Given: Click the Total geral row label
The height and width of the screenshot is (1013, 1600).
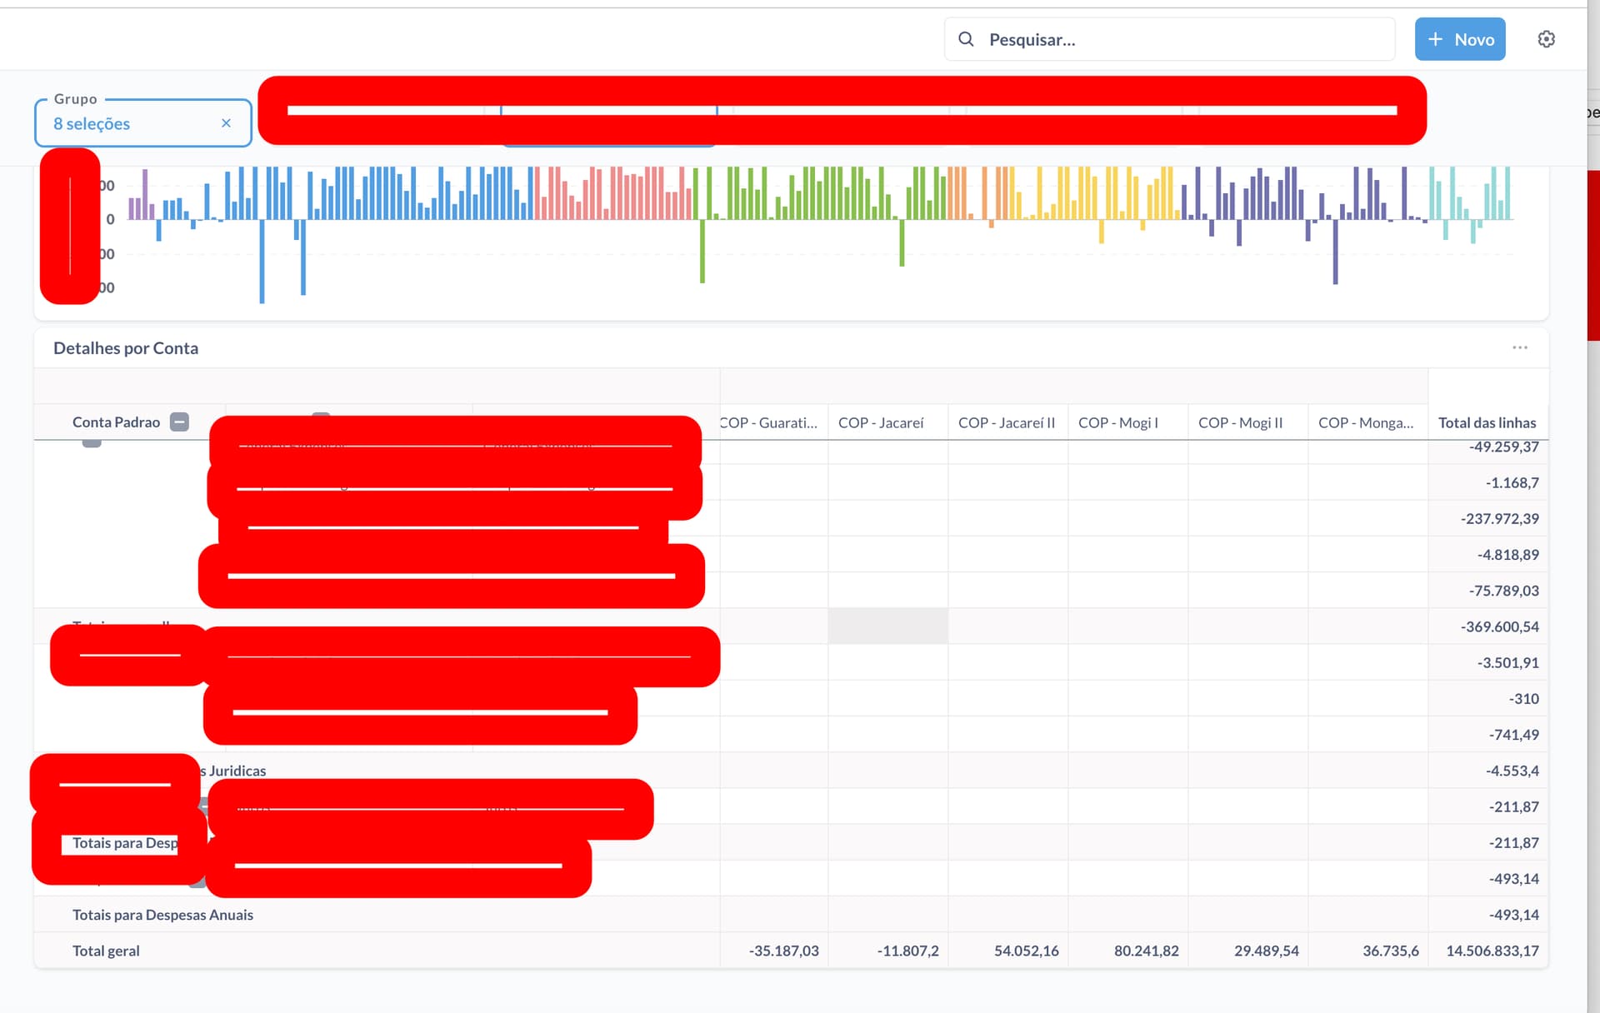Looking at the screenshot, I should [x=106, y=950].
